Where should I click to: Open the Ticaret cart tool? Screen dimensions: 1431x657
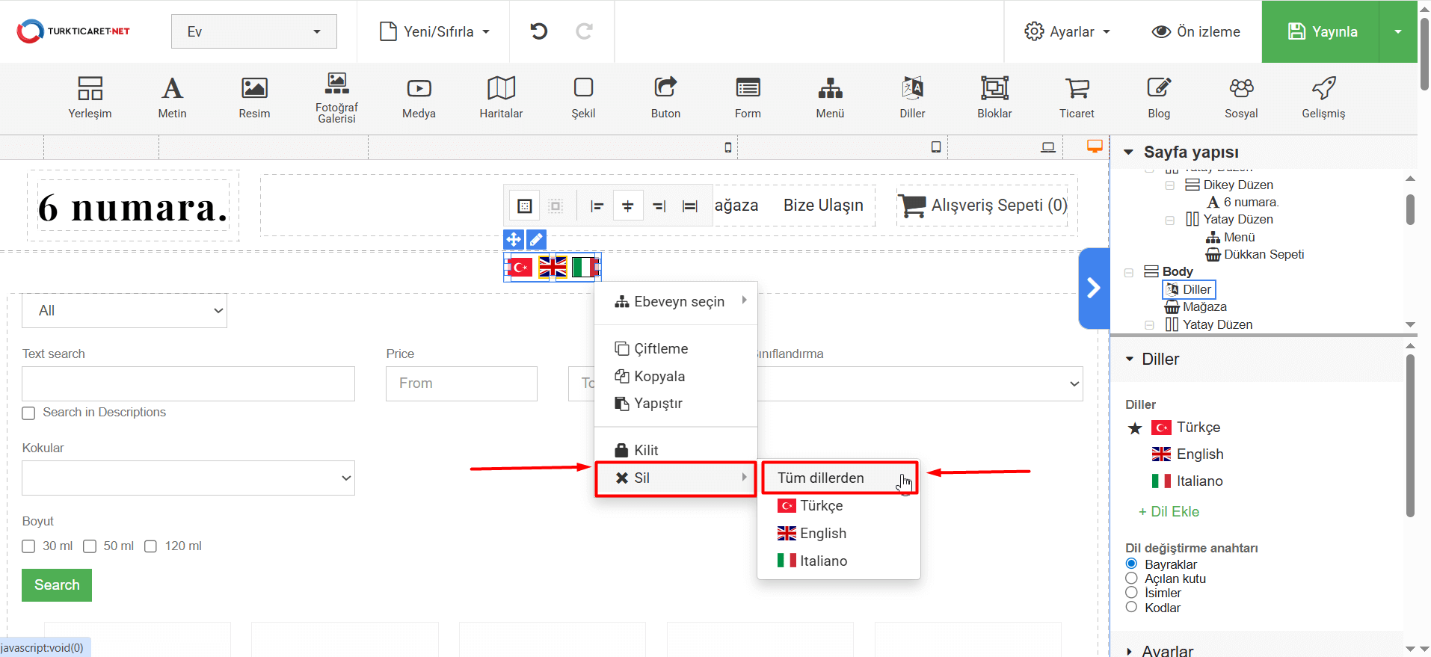(1077, 98)
